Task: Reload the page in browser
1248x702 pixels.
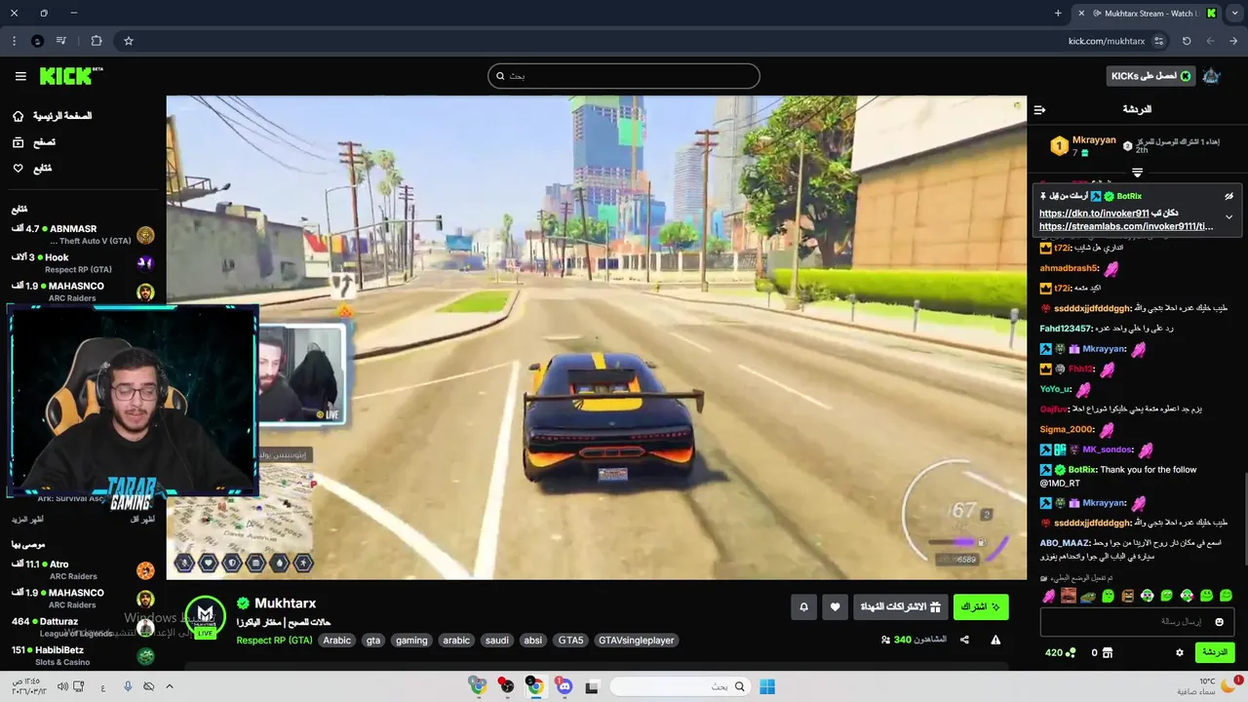Action: pyautogui.click(x=1187, y=41)
